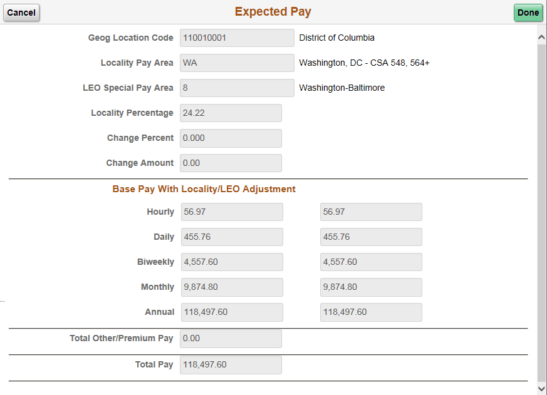Viewport: 547px width, 395px height.
Task: Click the Total Pay field showing 118,497.60
Action: [231, 364]
